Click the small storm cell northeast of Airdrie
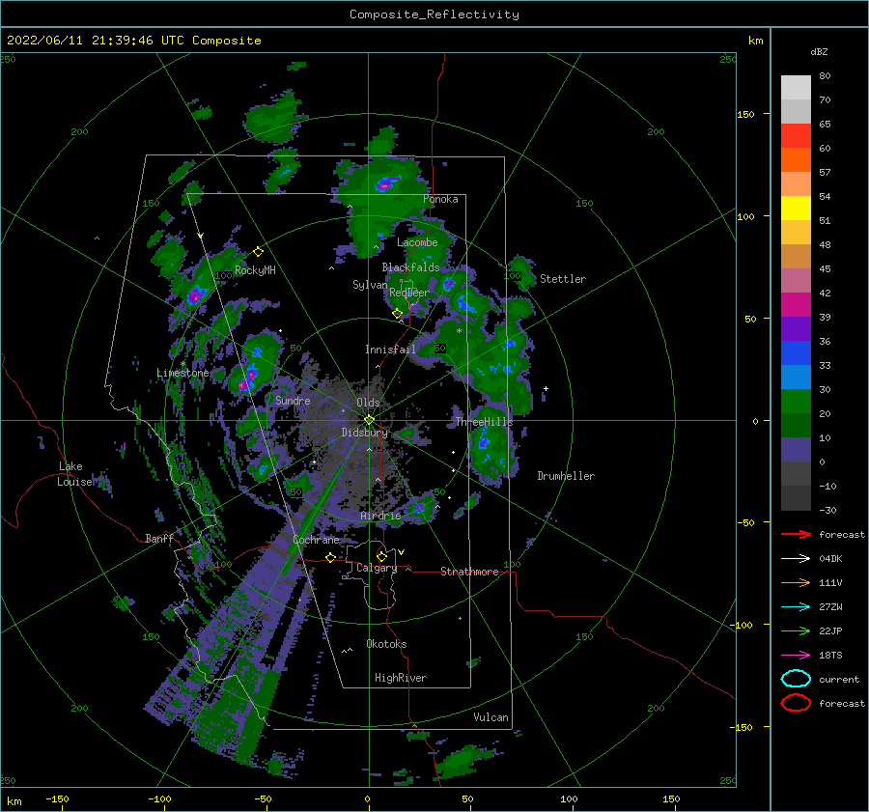 click(419, 507)
